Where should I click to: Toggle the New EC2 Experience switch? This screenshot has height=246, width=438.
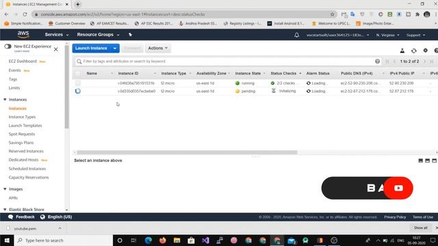click(8, 46)
